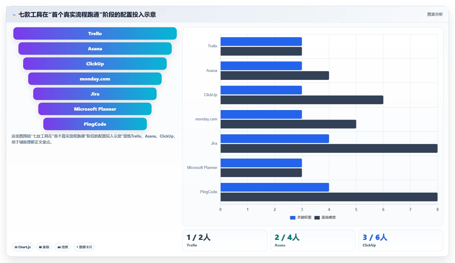Click the Chart.js tag chip

(x=23, y=247)
